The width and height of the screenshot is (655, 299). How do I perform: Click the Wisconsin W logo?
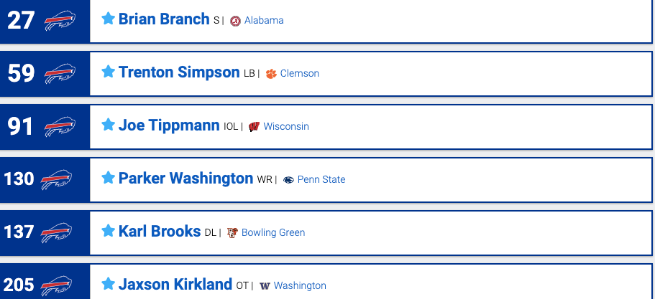[x=254, y=127]
